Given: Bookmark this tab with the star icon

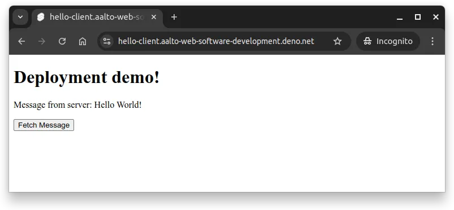Looking at the screenshot, I should tap(338, 41).
